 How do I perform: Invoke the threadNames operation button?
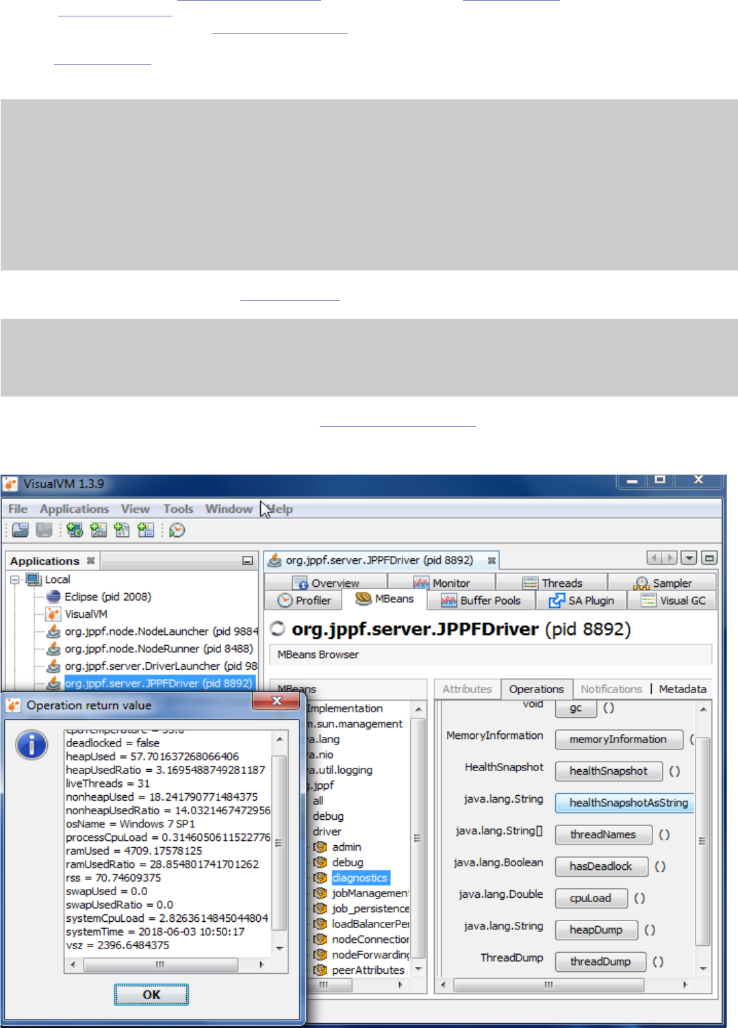[603, 834]
